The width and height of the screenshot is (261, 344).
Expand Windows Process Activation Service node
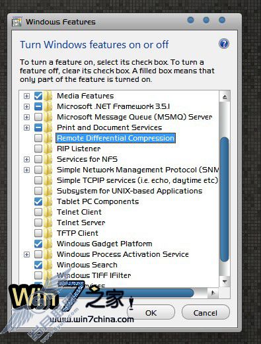26,254
